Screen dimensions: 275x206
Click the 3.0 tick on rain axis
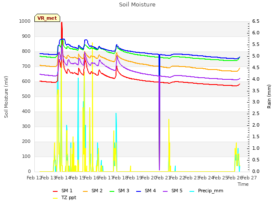pyautogui.click(x=256, y=102)
